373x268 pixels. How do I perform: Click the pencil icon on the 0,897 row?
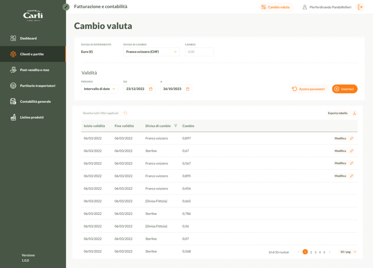click(x=352, y=138)
